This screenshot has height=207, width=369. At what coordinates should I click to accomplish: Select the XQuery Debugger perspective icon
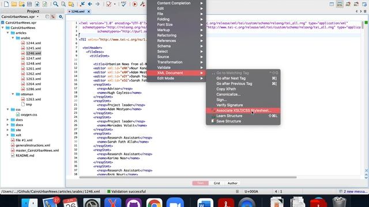[356, 4]
